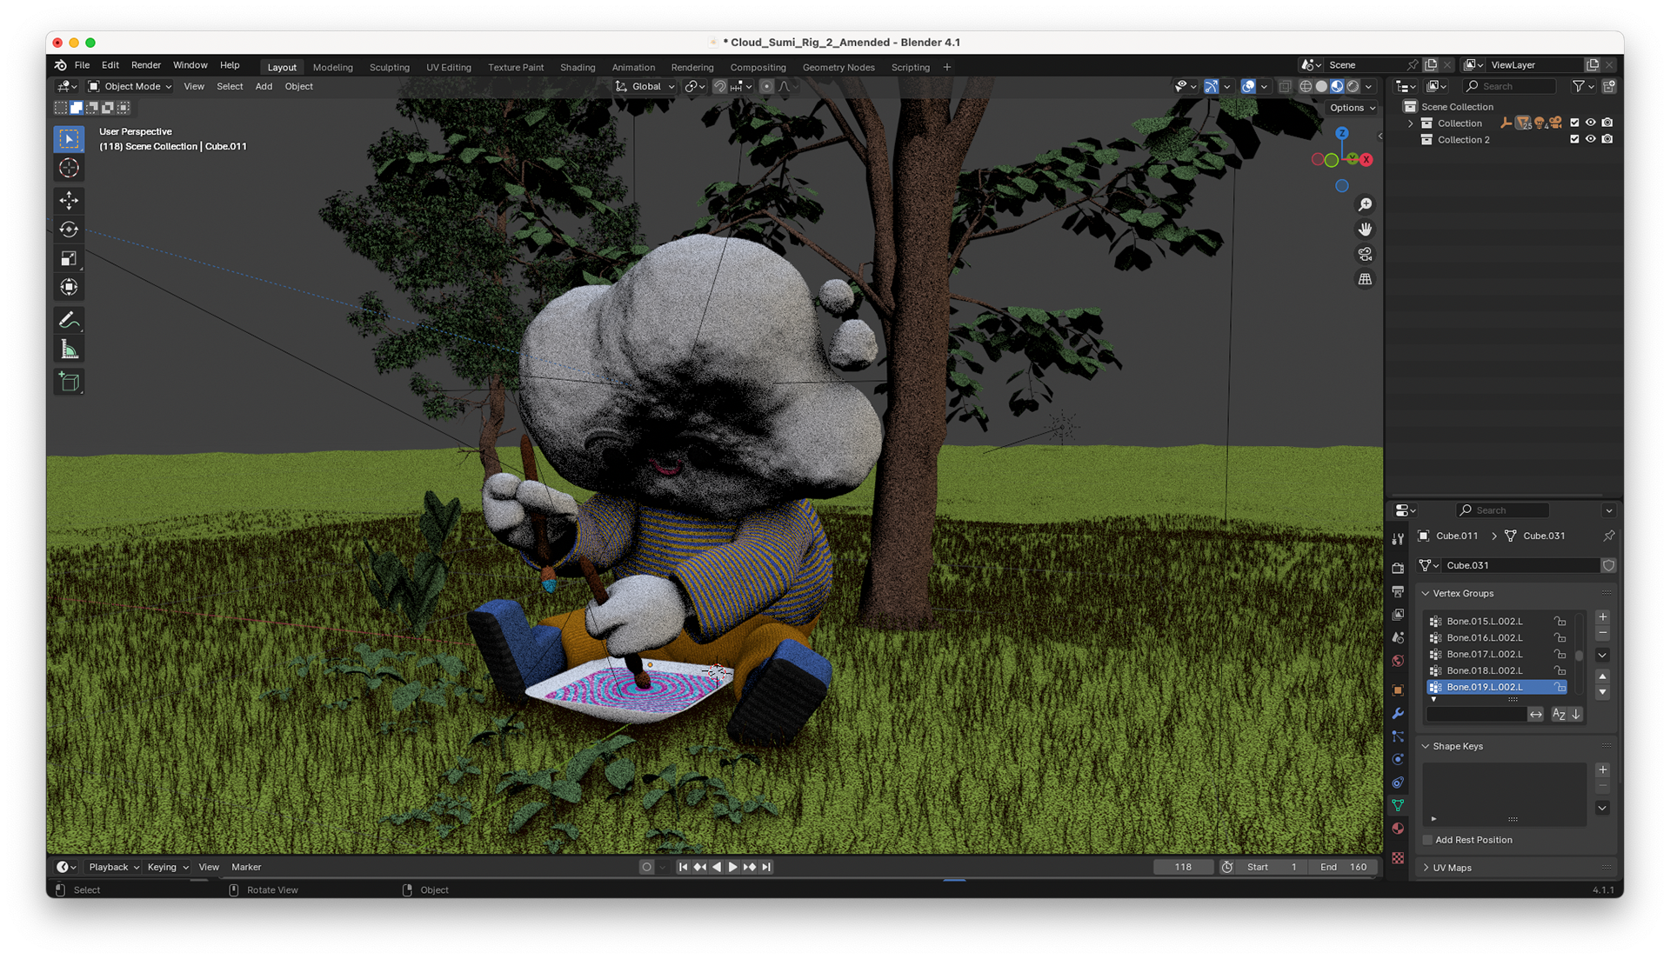
Task: Select the Add Cube tool
Action: point(69,382)
